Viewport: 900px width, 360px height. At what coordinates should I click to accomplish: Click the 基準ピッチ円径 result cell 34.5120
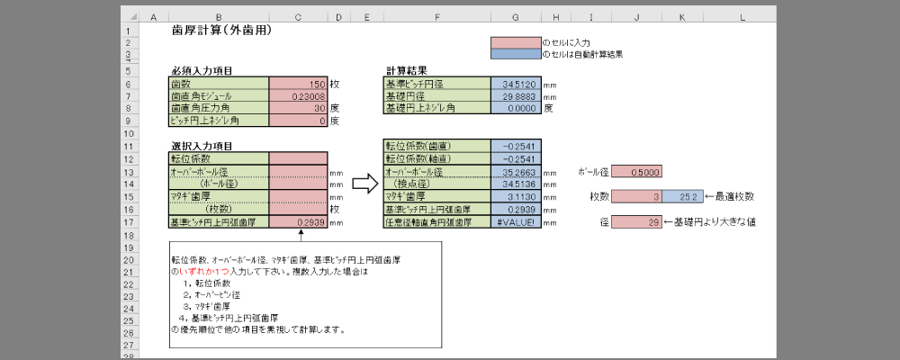515,84
